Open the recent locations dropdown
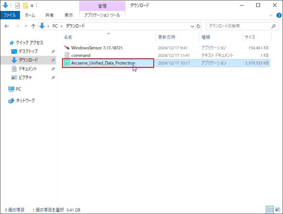 [x=26, y=26]
